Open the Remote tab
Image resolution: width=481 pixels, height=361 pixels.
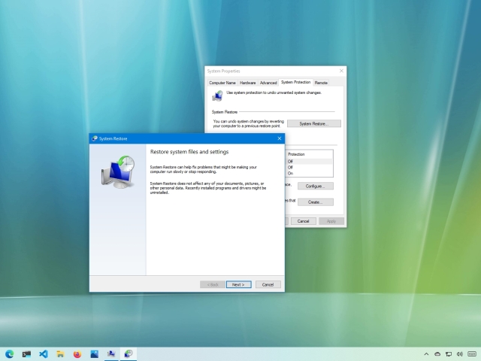pos(321,83)
